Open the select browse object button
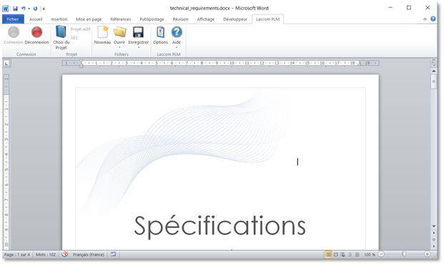444x265 pixels. coord(433,239)
